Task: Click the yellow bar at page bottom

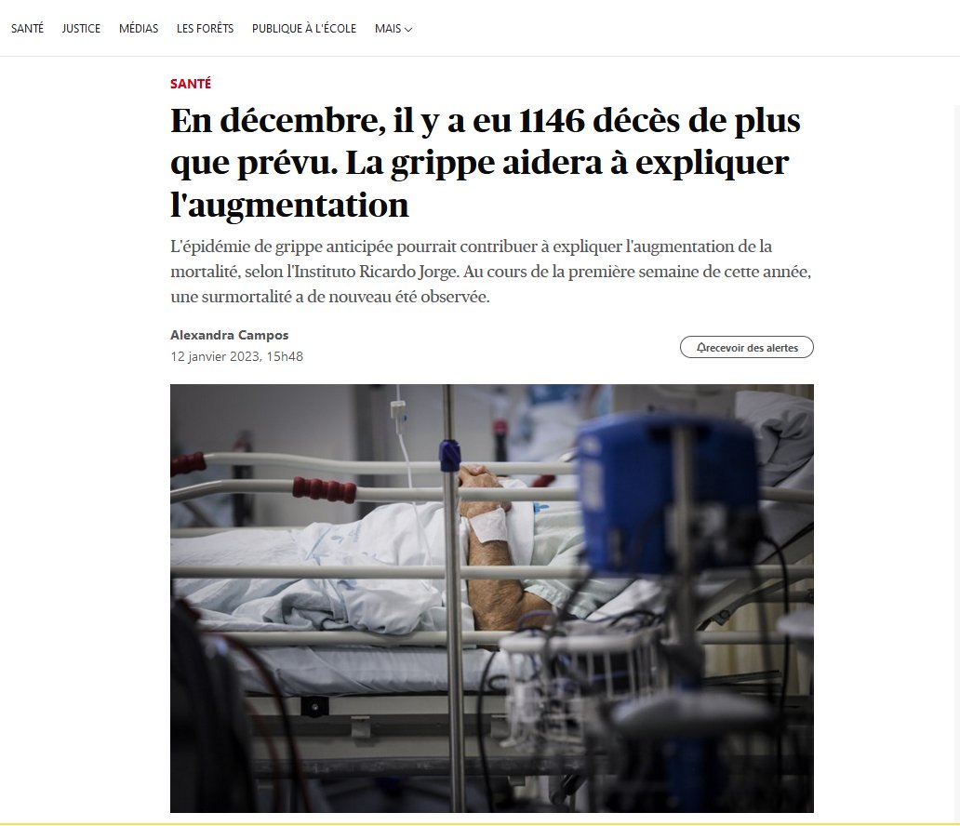Action: tap(480, 823)
